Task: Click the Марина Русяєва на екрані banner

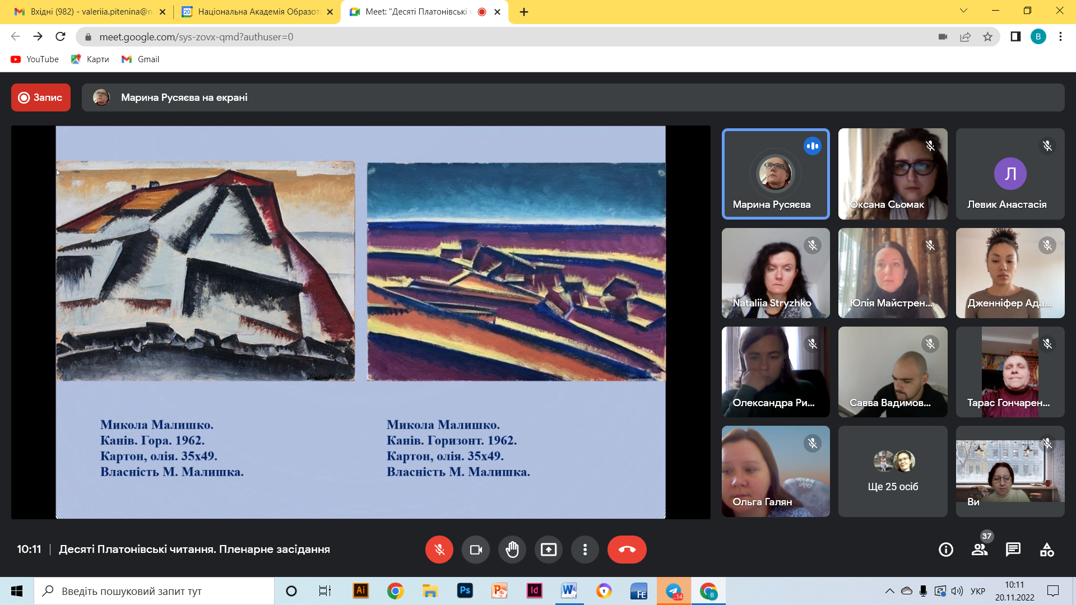Action: coord(573,97)
